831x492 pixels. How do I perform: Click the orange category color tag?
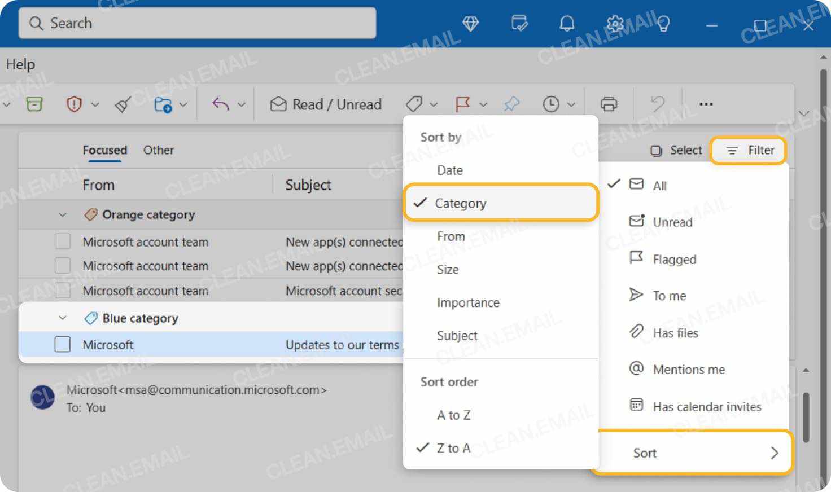tap(91, 214)
